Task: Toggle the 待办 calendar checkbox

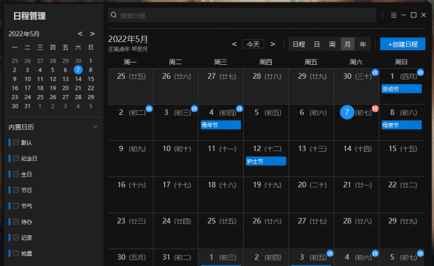Action: 16,222
